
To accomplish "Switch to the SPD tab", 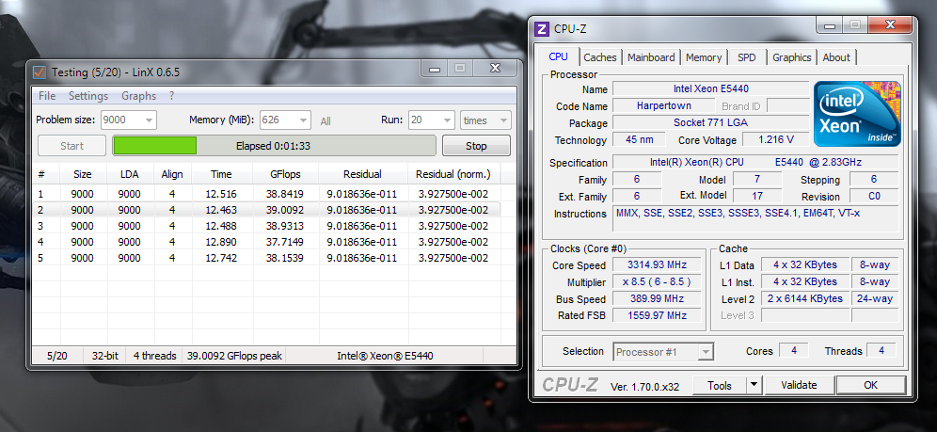I will pos(746,57).
